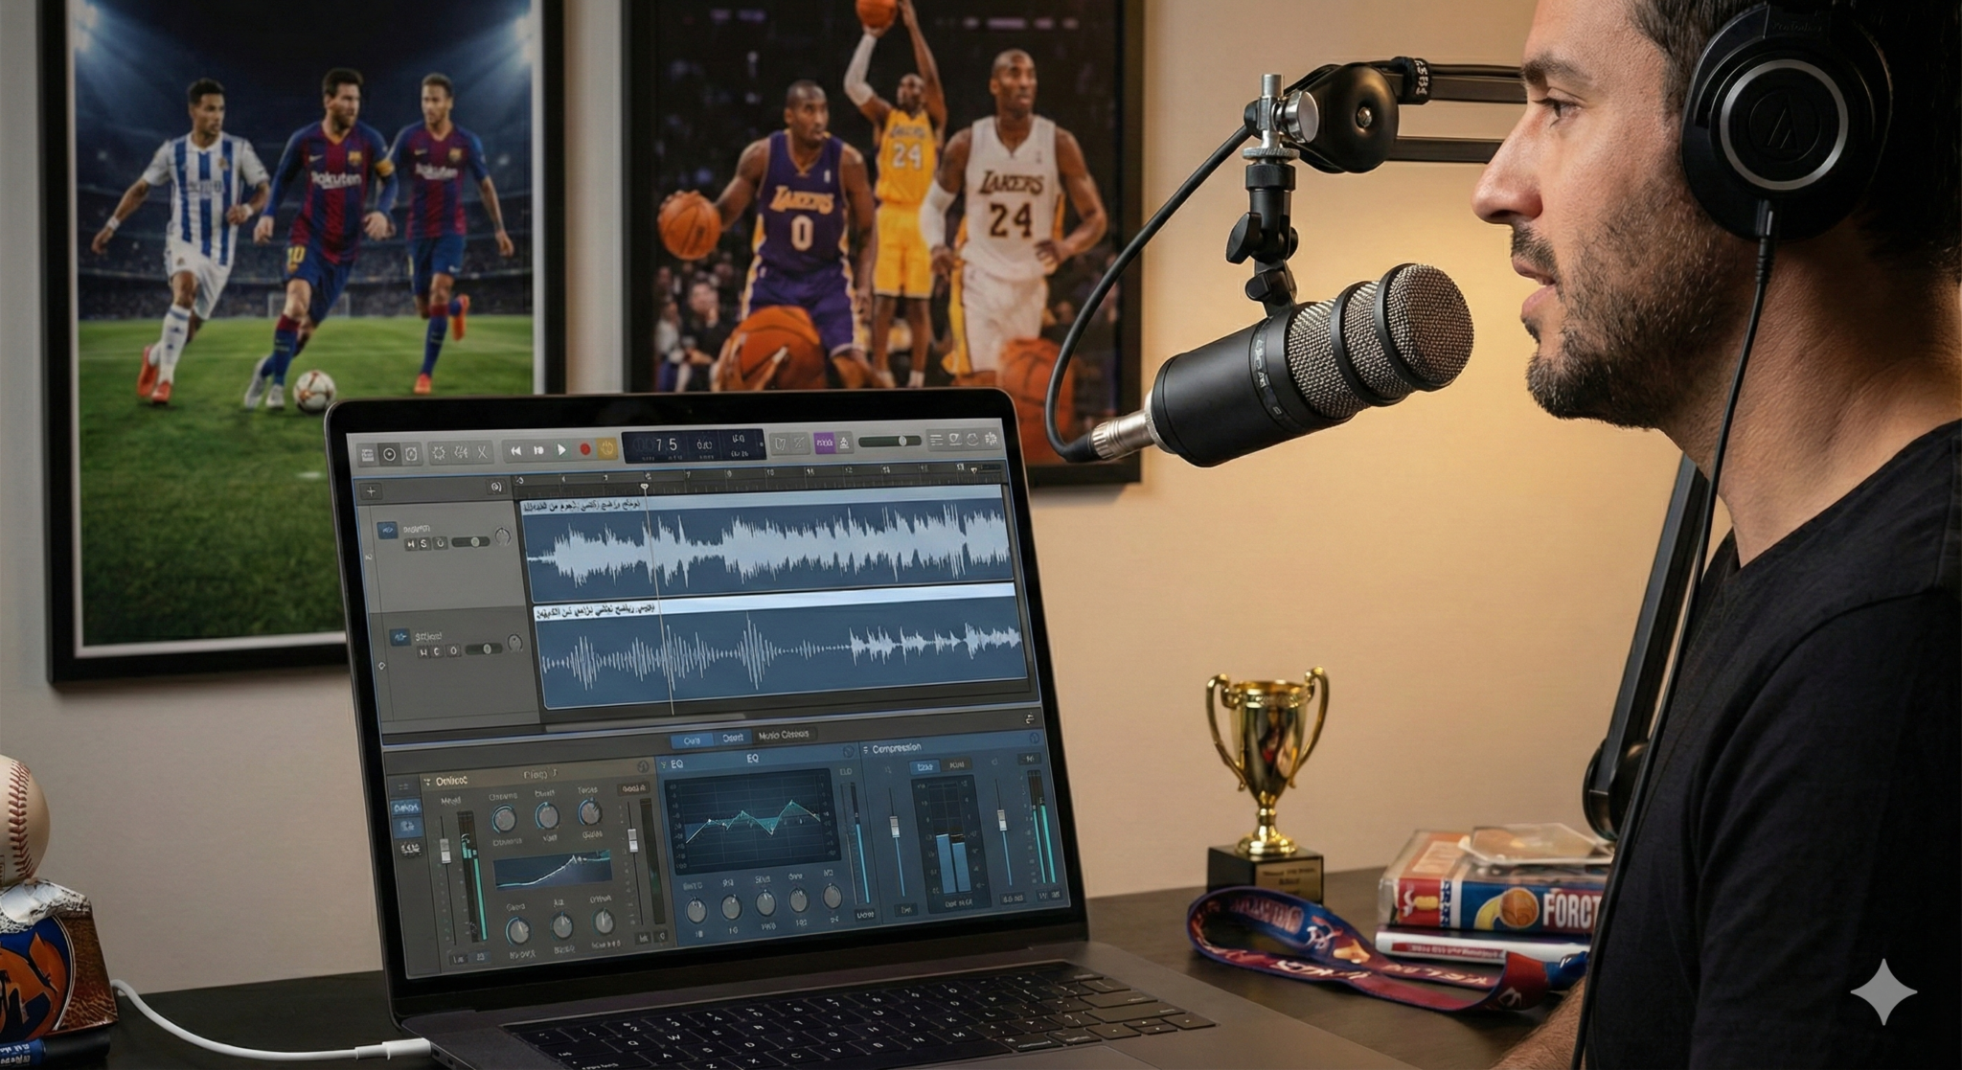Image resolution: width=1962 pixels, height=1070 pixels.
Task: Collapse the EQ section disclosure triangle
Action: click(x=663, y=764)
